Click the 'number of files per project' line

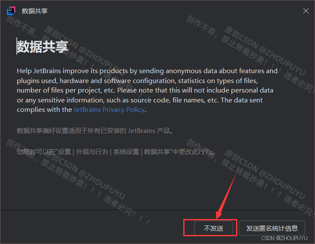pyautogui.click(x=145, y=90)
